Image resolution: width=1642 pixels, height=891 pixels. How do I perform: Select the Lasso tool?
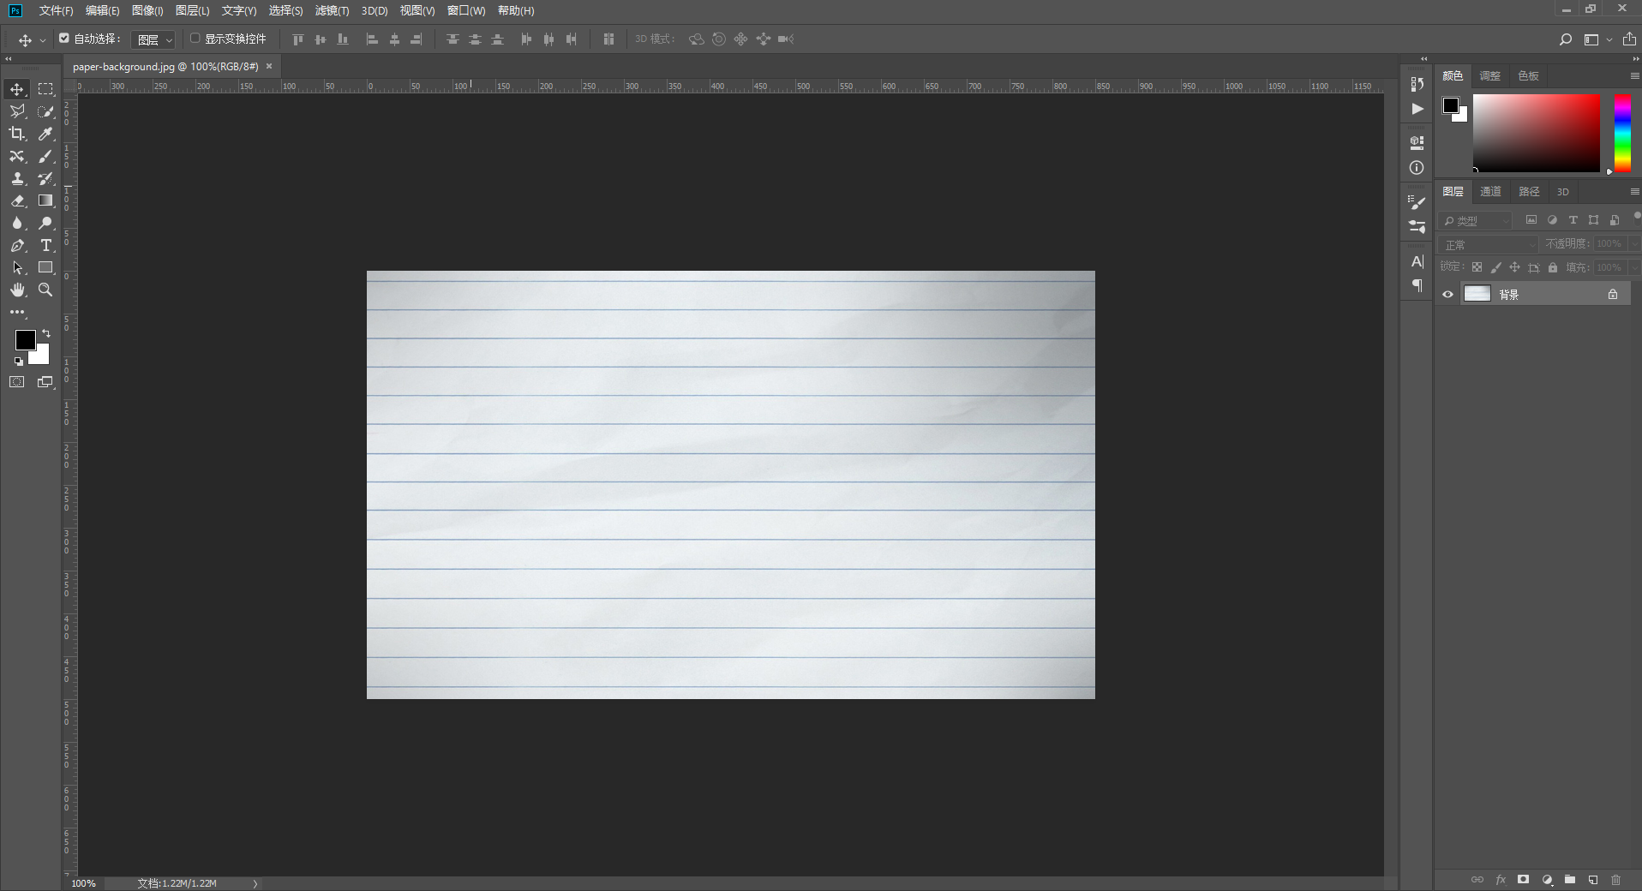coord(17,111)
